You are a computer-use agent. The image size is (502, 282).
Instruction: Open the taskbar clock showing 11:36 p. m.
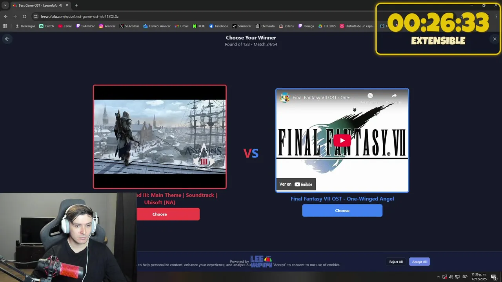tap(479, 277)
